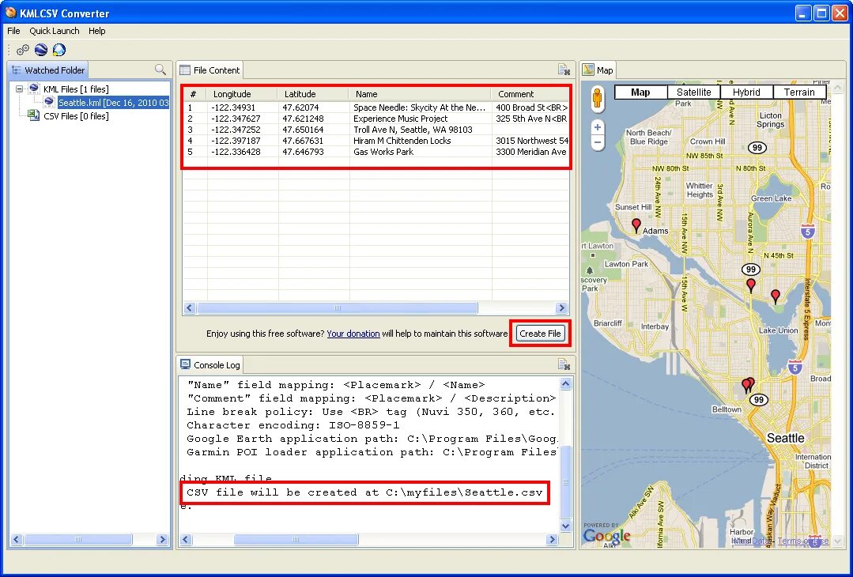Click the gears settings toolbar icon

pos(22,50)
